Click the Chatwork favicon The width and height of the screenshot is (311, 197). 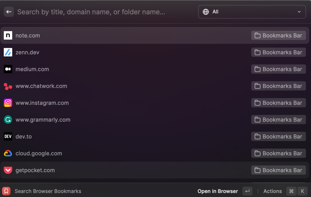click(x=8, y=86)
